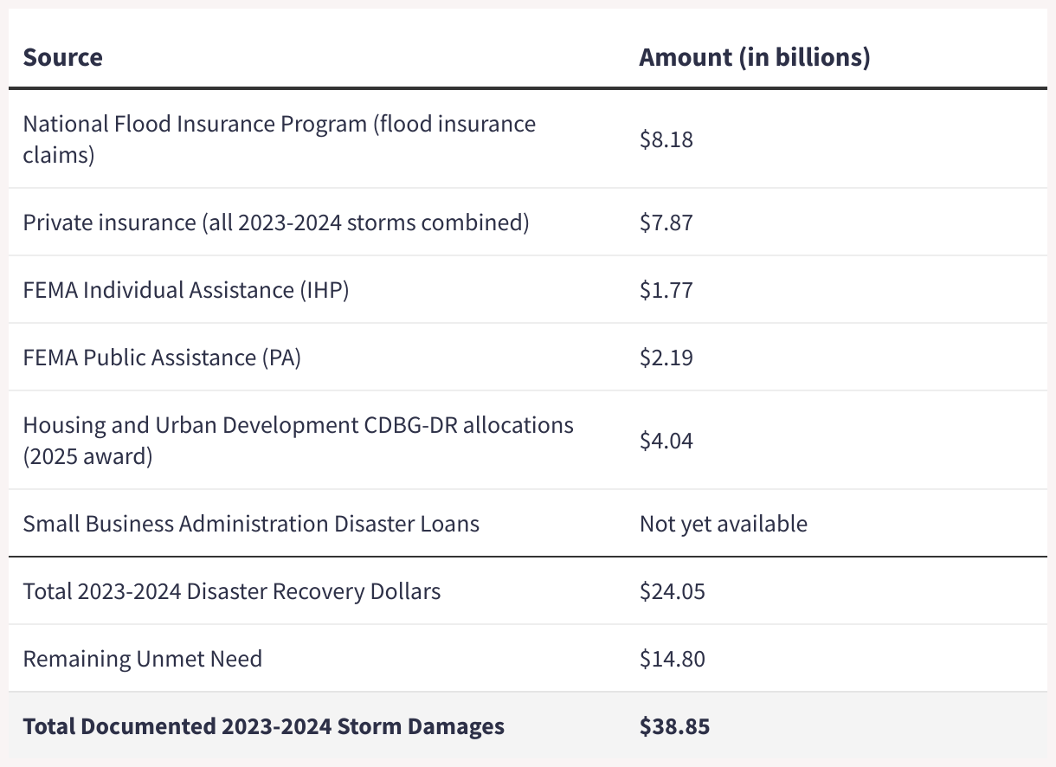Image resolution: width=1056 pixels, height=767 pixels.
Task: Click the $8.18 amount cell
Action: (x=666, y=139)
